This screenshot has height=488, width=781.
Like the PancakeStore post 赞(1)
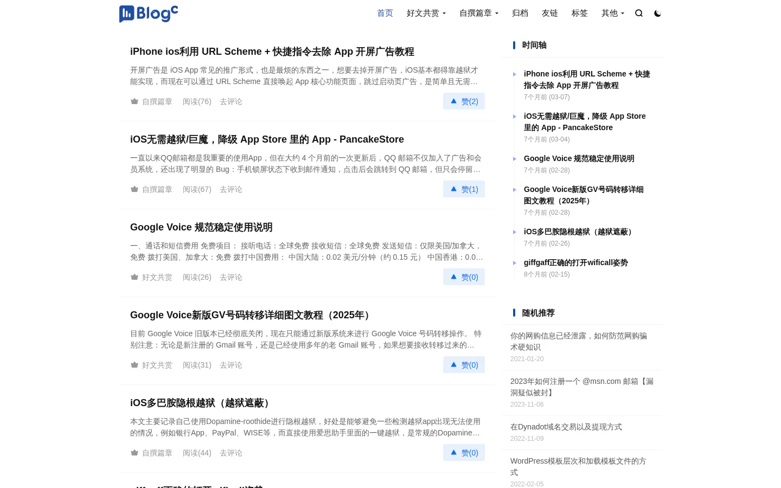tap(464, 189)
